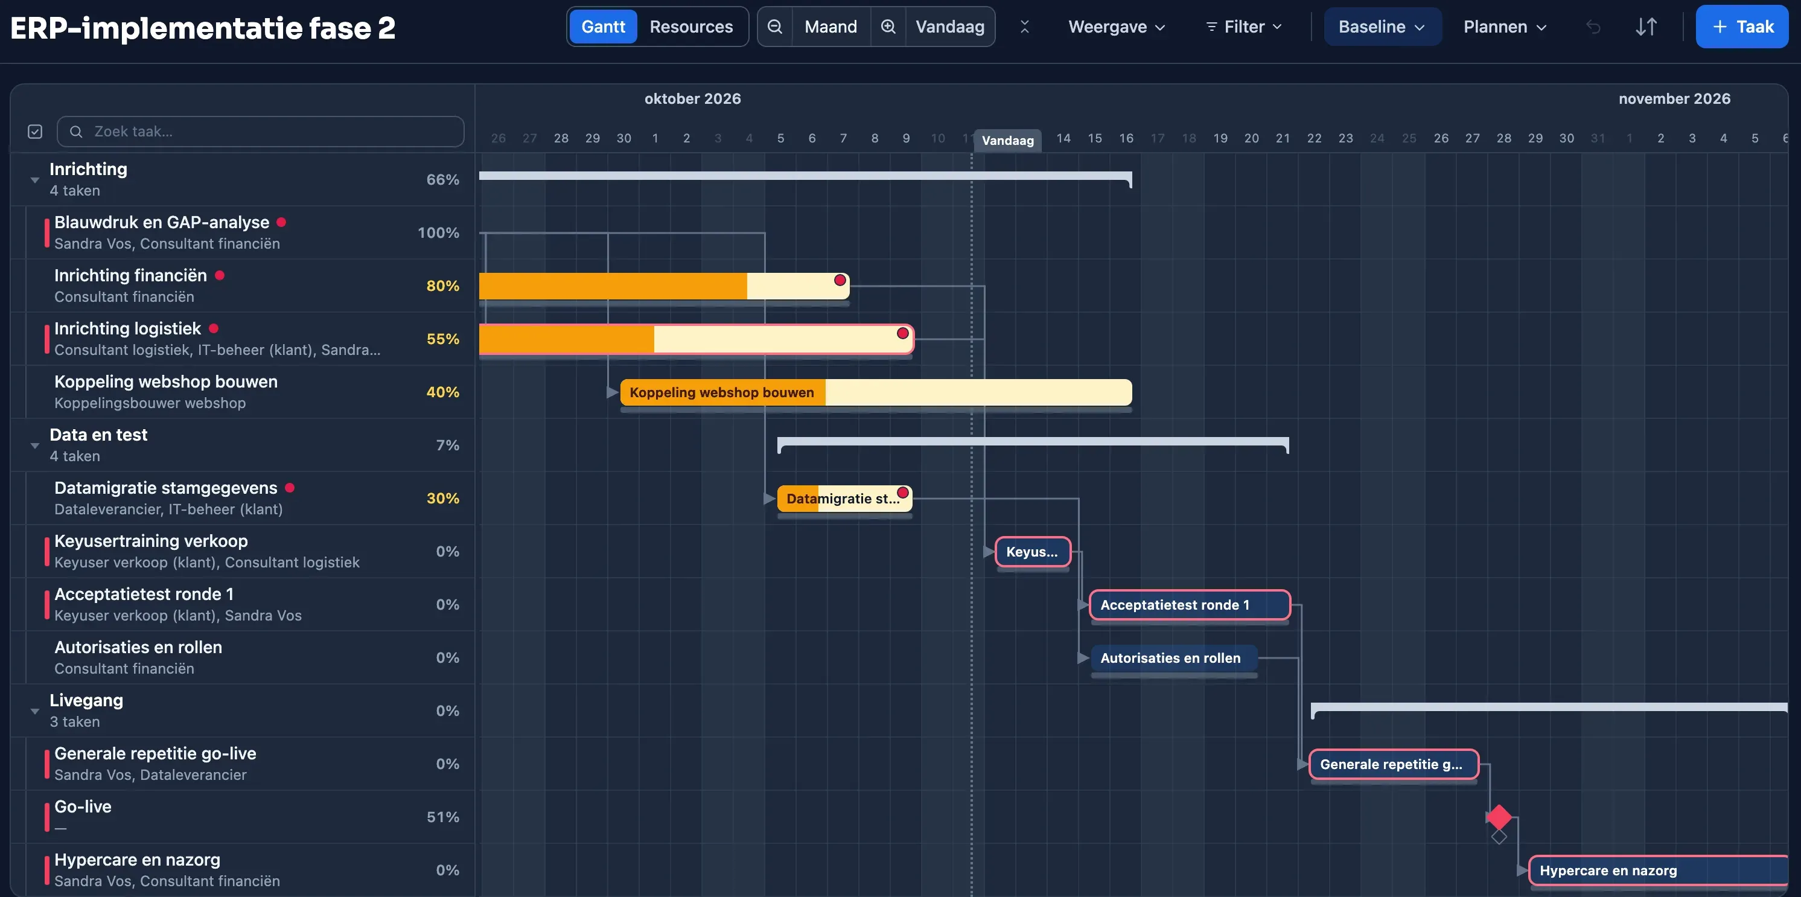
Task: Switch to Resources view
Action: tap(690, 27)
